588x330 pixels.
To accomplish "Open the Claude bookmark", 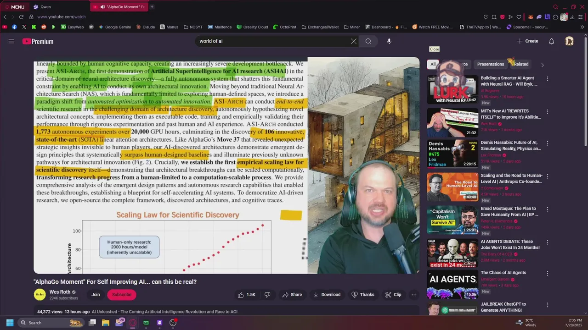I will 146,27.
